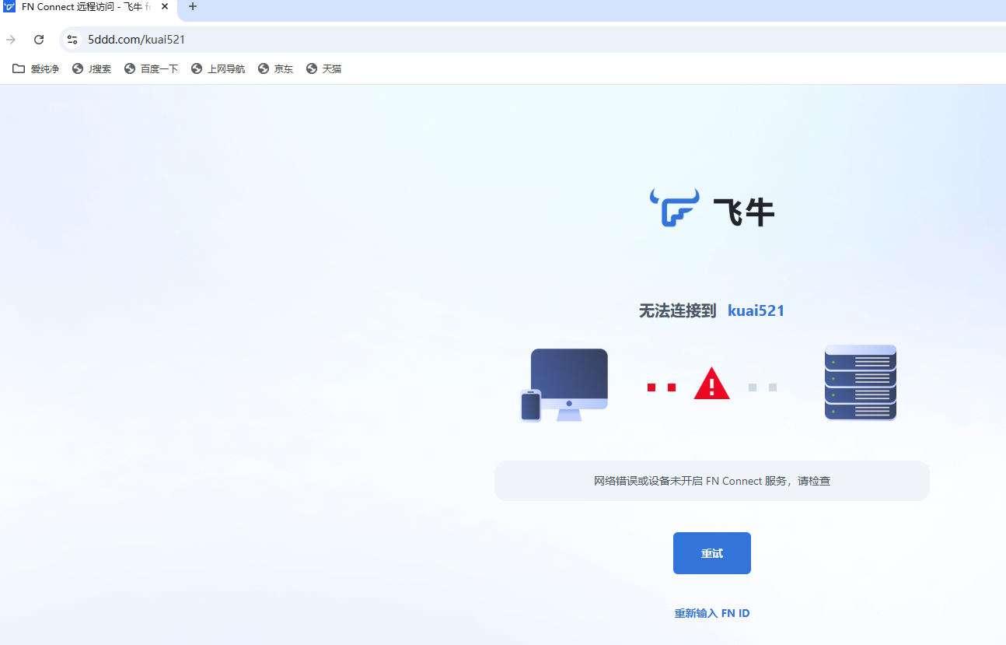Click the server stack illustration

pyautogui.click(x=861, y=383)
